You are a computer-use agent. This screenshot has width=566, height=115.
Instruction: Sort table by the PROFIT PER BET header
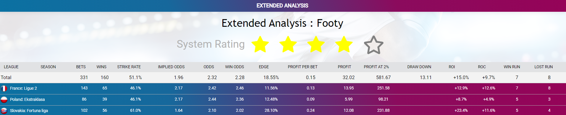point(303,67)
